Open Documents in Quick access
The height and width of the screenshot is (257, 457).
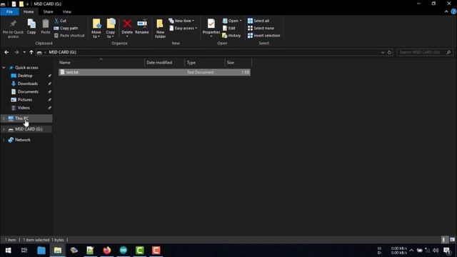point(28,91)
